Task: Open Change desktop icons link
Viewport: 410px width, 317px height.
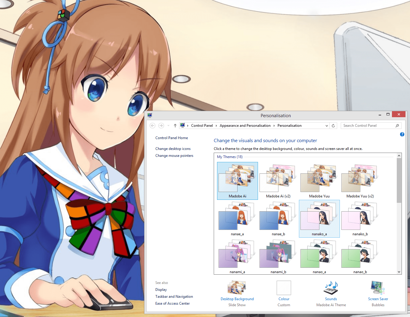Action: [x=173, y=149]
